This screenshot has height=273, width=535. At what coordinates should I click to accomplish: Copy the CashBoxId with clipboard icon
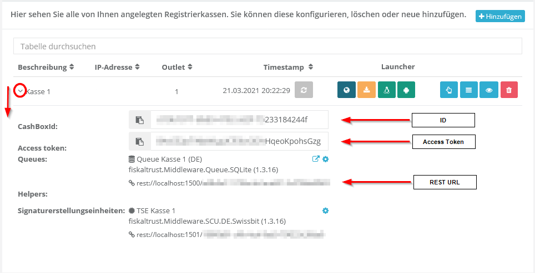pos(140,120)
